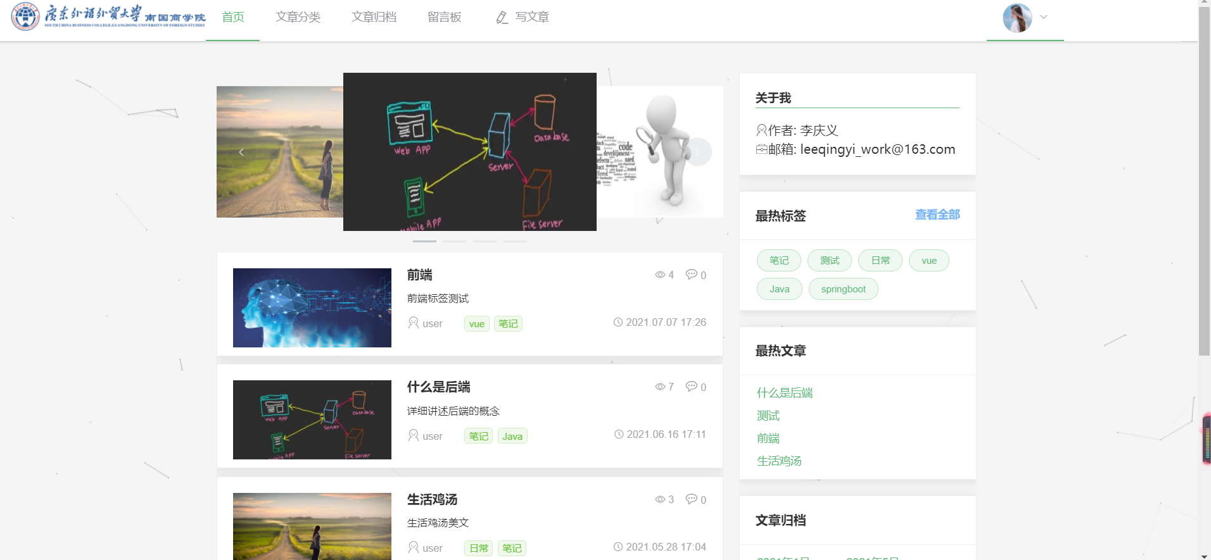Select the first carousel indicator dash
1211x560 pixels.
tap(424, 241)
